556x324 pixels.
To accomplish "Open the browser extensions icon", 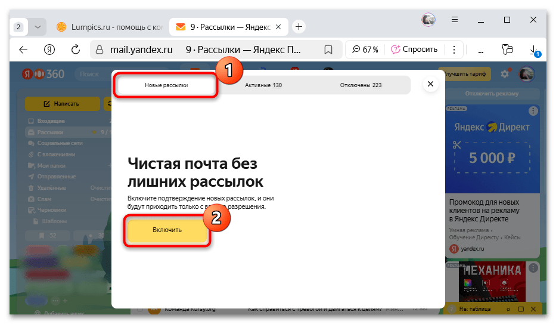I will click(x=507, y=50).
